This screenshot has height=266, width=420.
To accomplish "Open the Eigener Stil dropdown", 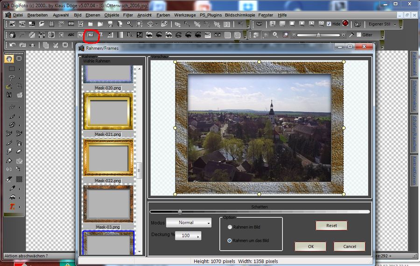I will (x=382, y=24).
